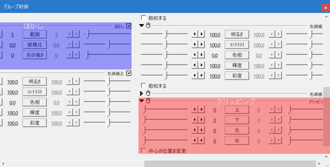Click the 縦横比 slider handle

point(108,45)
